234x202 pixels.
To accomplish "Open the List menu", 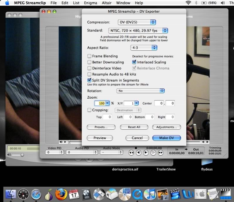I will click(x=76, y=3).
